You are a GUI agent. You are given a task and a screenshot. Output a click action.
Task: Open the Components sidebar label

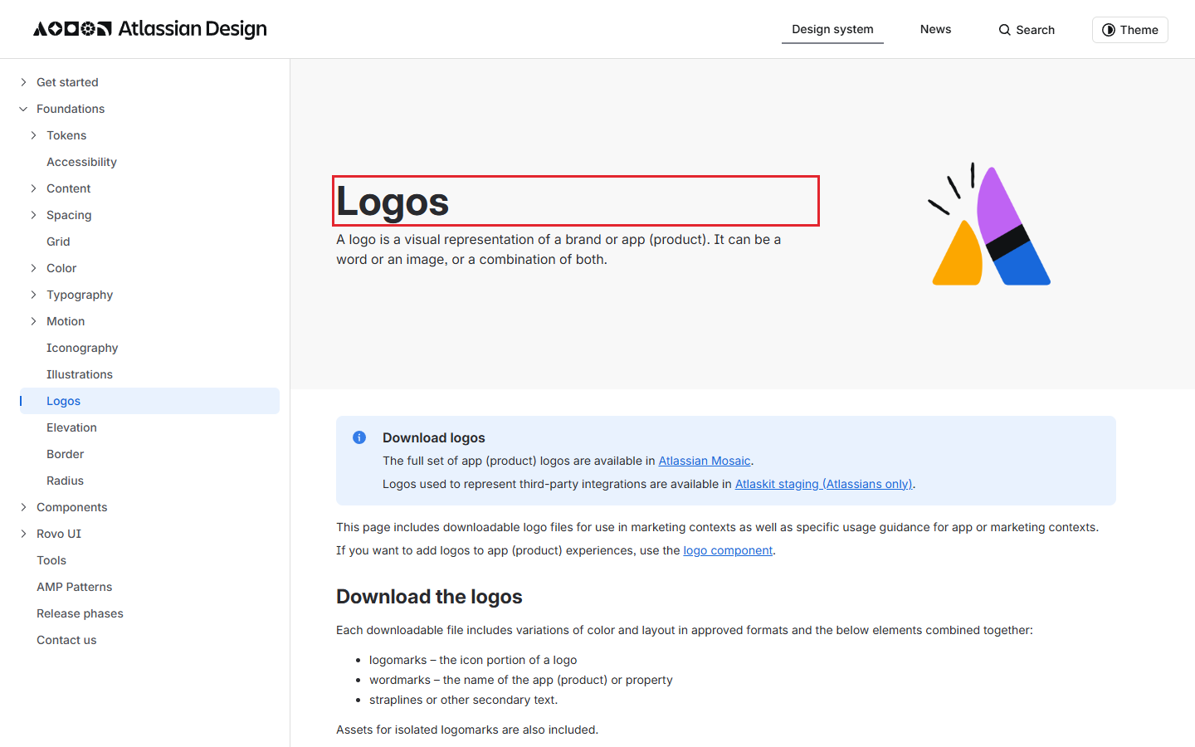(x=71, y=507)
